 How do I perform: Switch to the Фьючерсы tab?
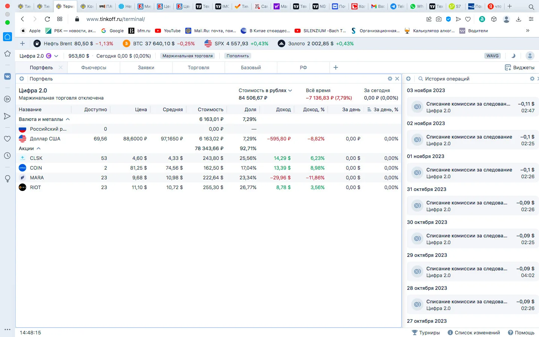(x=94, y=67)
